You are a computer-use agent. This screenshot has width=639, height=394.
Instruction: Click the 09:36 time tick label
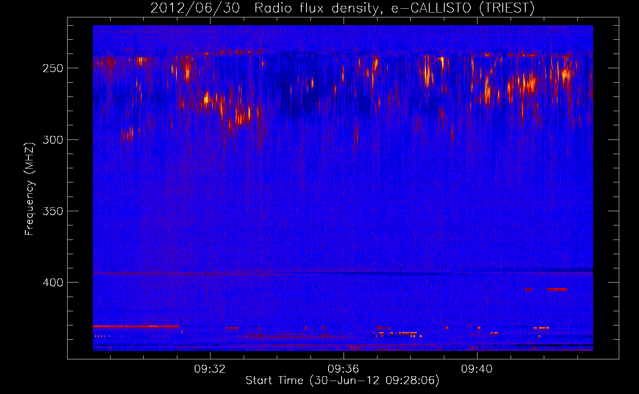click(x=343, y=369)
